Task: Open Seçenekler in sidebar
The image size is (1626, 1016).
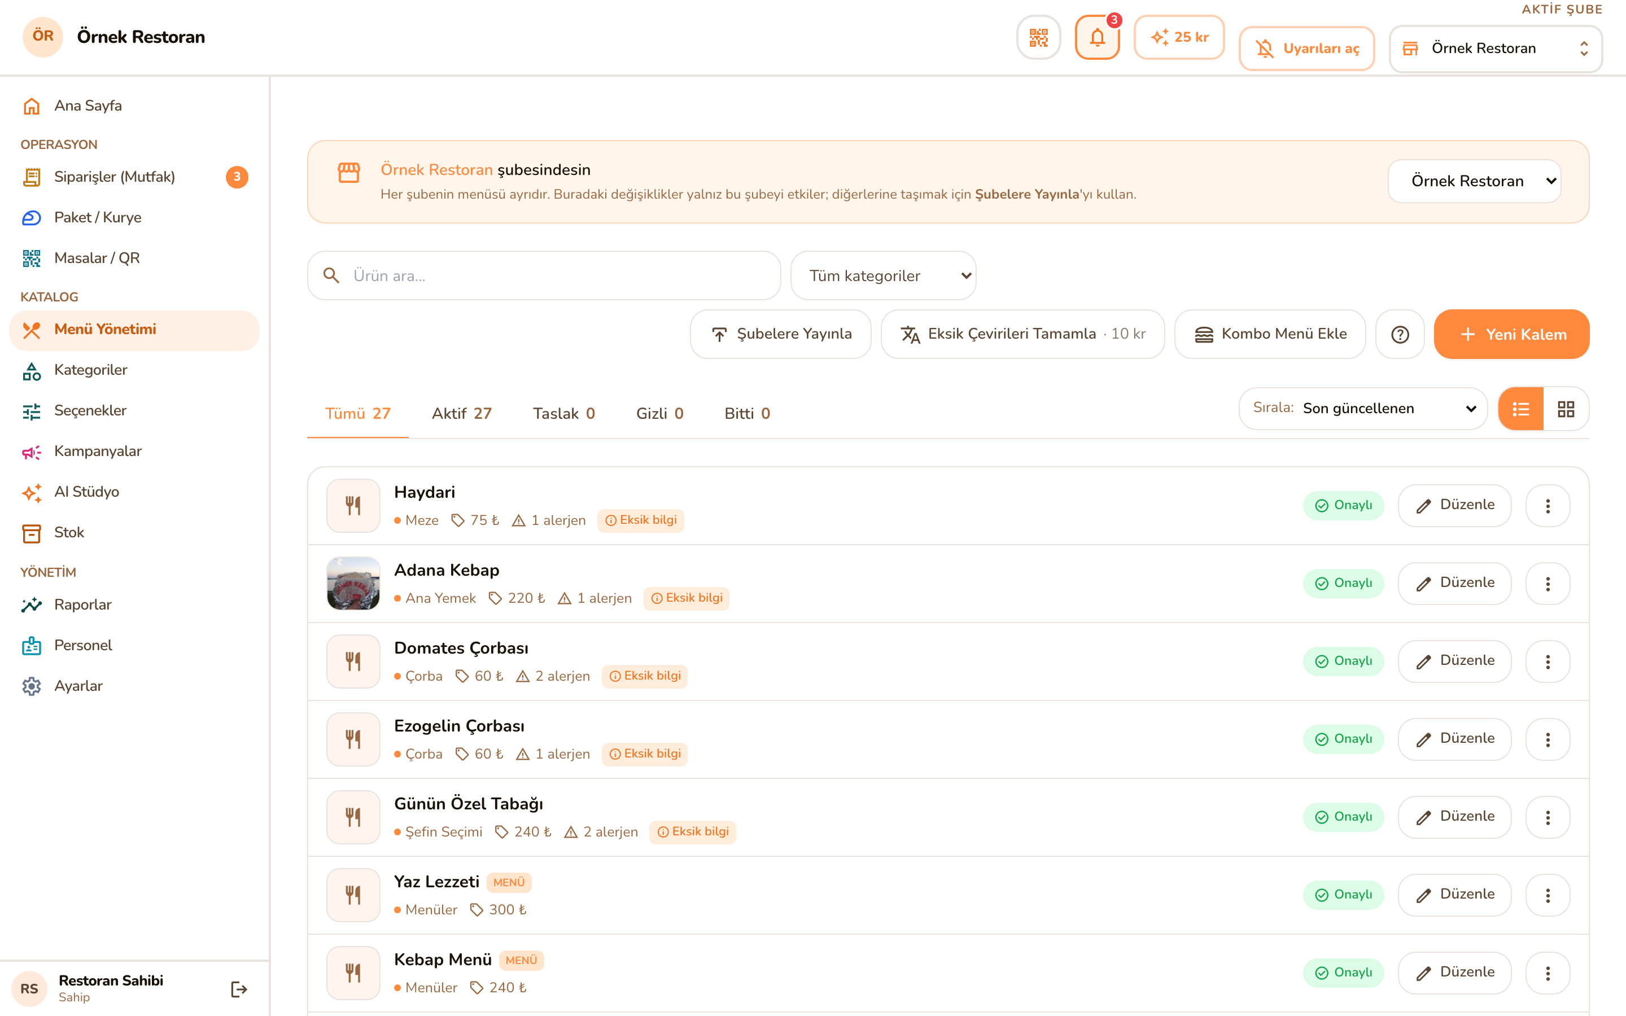Action: coord(134,410)
